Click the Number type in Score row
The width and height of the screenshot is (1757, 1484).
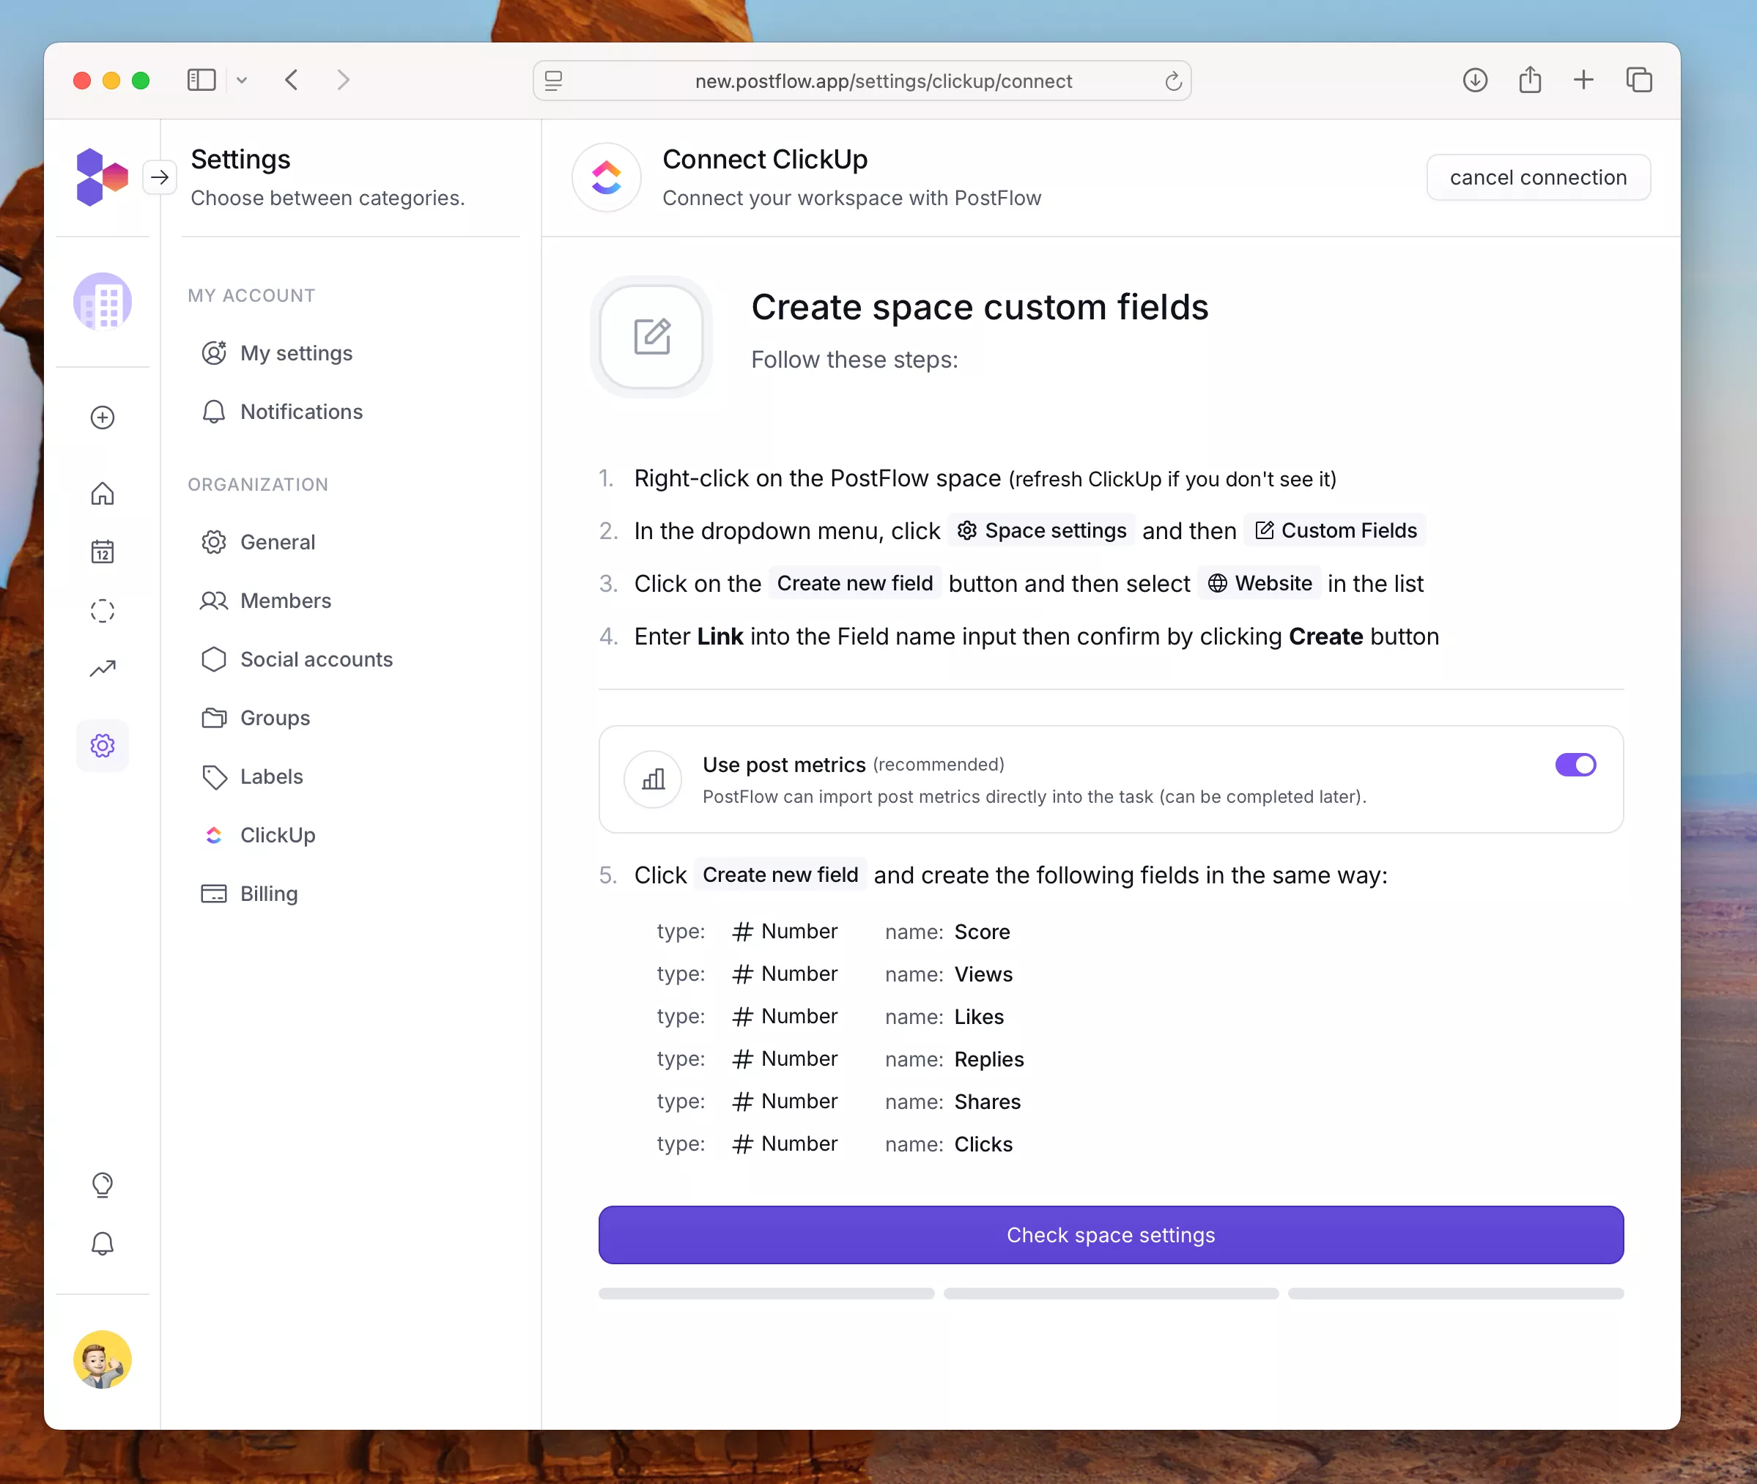[784, 931]
